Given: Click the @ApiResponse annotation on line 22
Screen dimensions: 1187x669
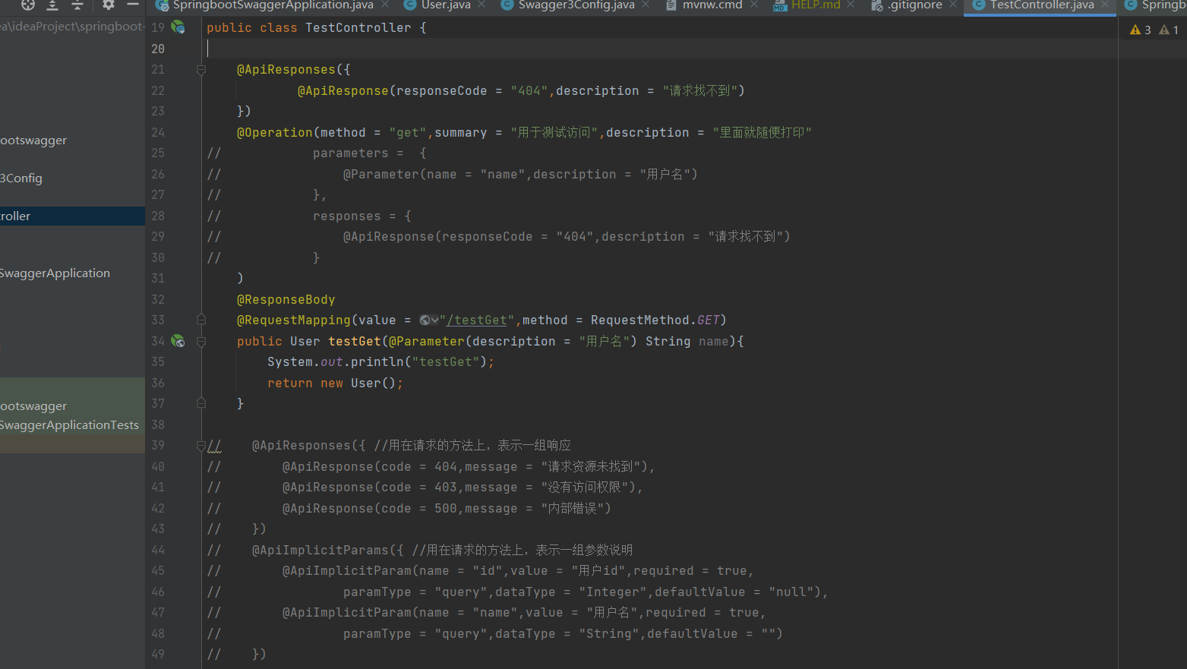Looking at the screenshot, I should tap(343, 90).
